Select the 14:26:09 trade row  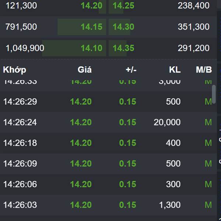coord(108,164)
